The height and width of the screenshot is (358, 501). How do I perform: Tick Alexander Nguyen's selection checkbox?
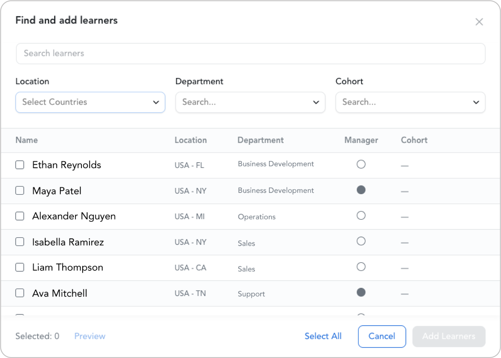click(20, 216)
